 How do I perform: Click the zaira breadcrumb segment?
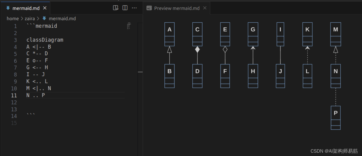tap(30, 19)
